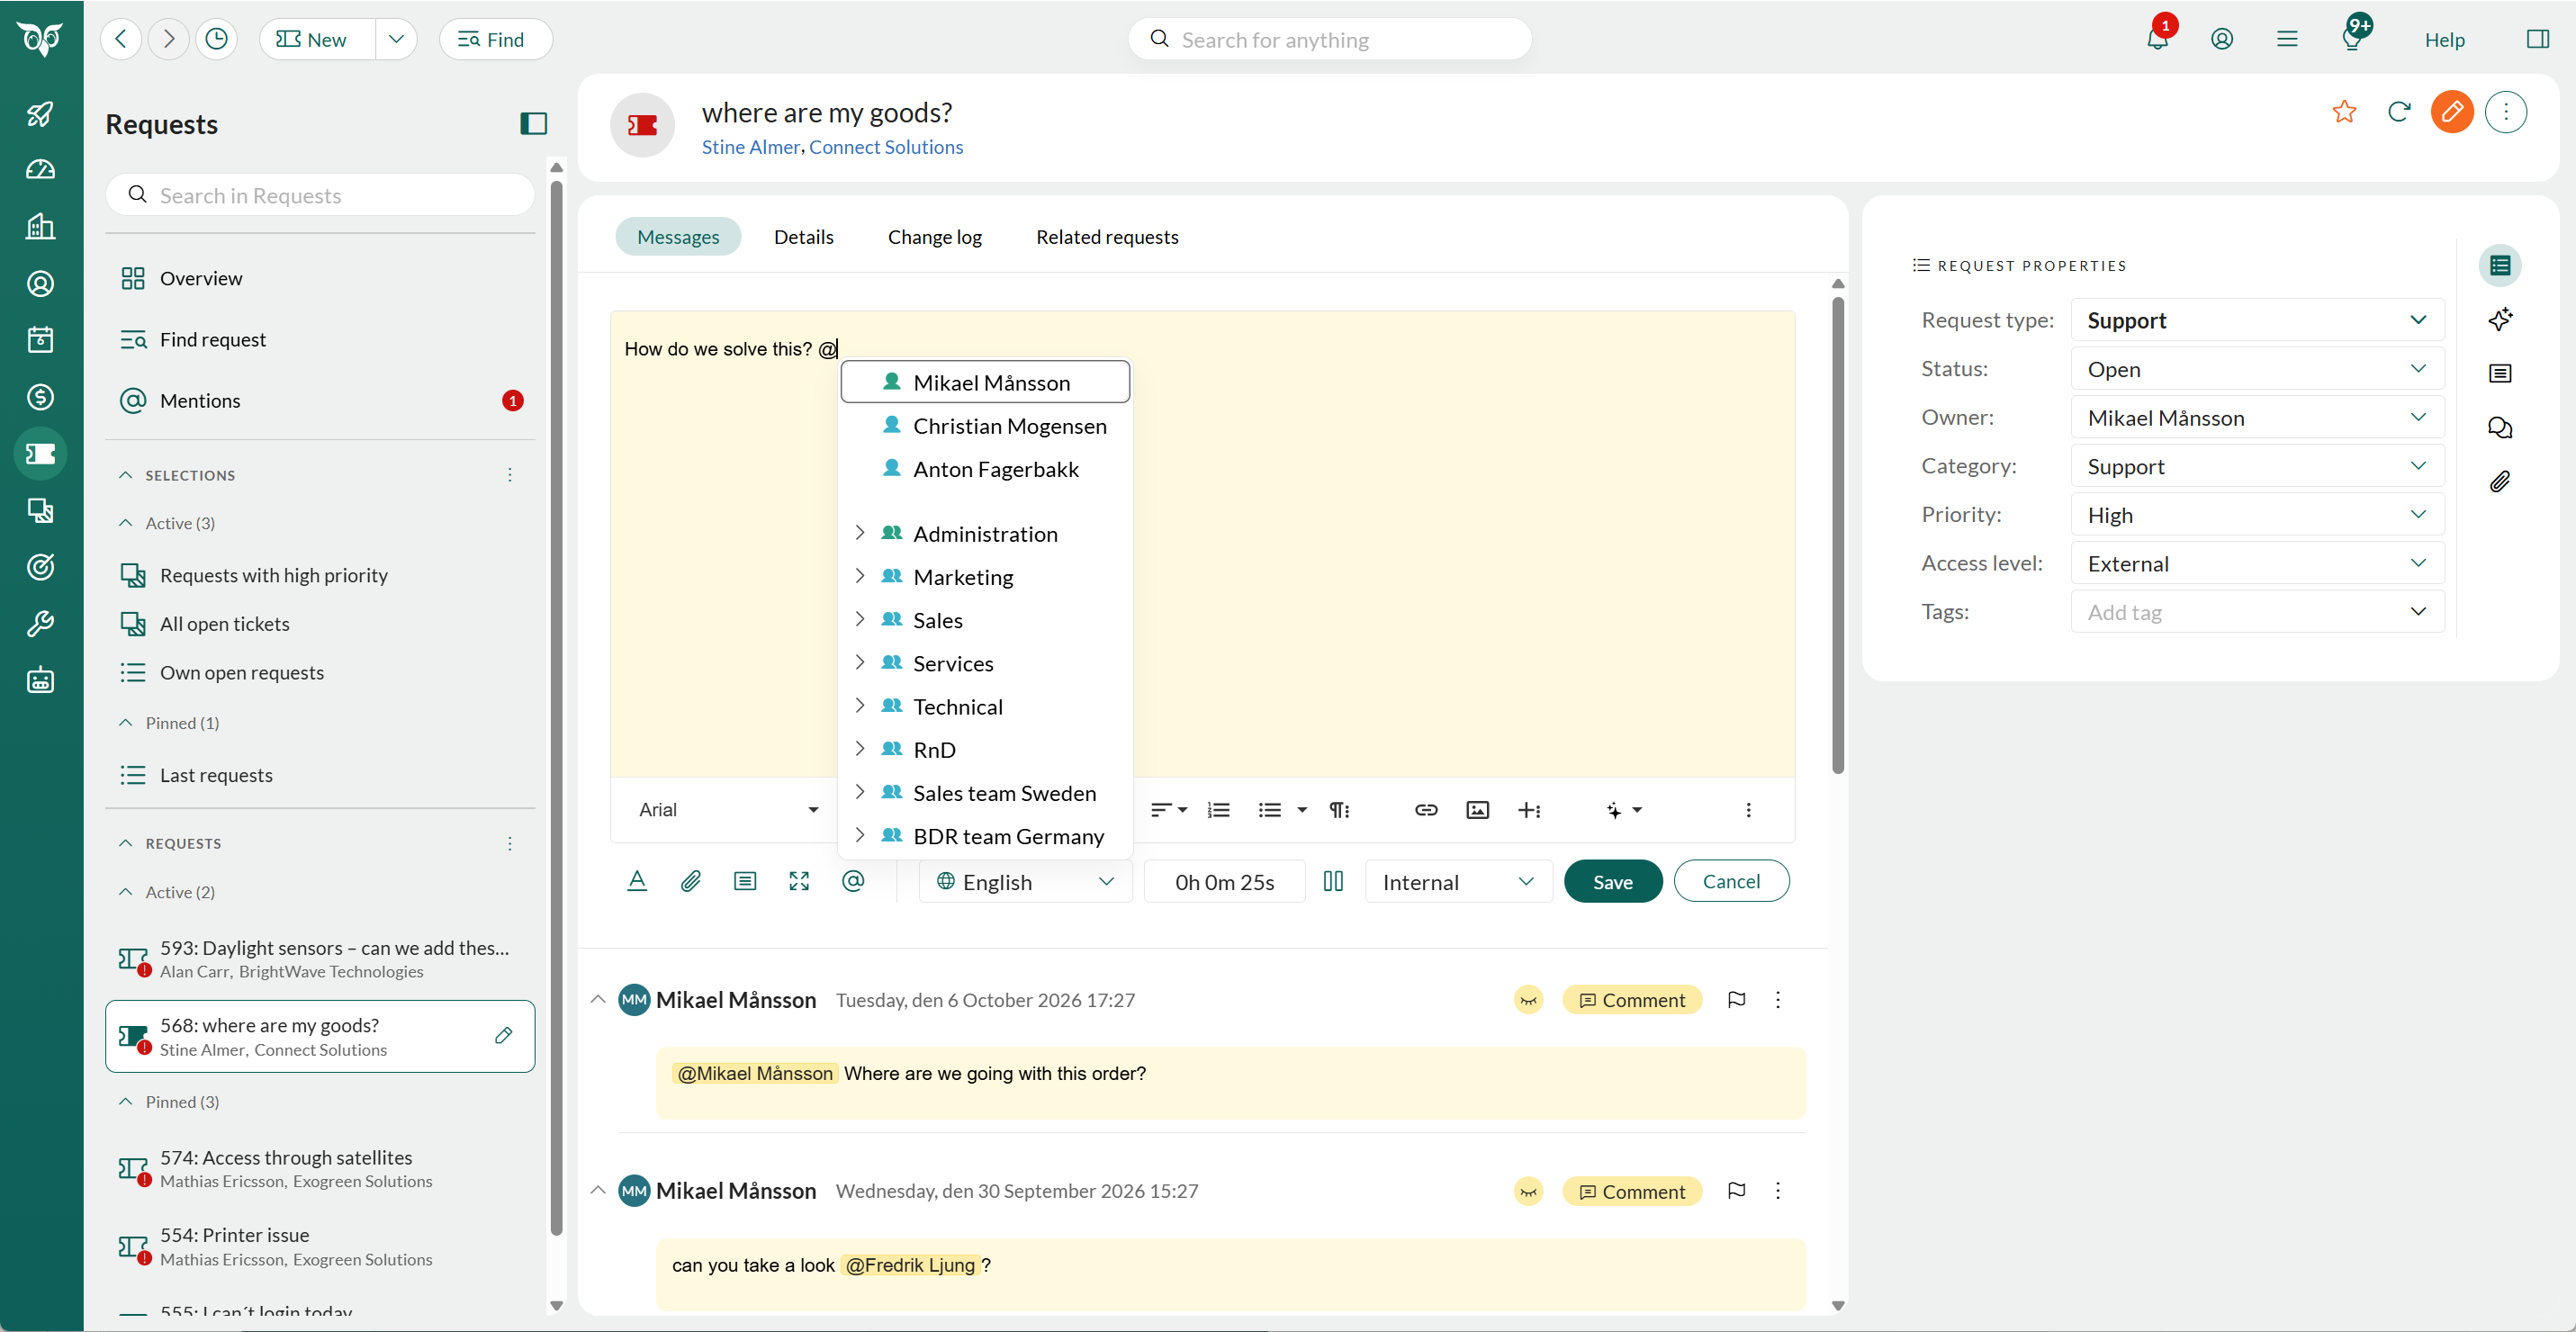Image resolution: width=2576 pixels, height=1332 pixels.
Task: Switch to the Details tab
Action: (x=803, y=237)
